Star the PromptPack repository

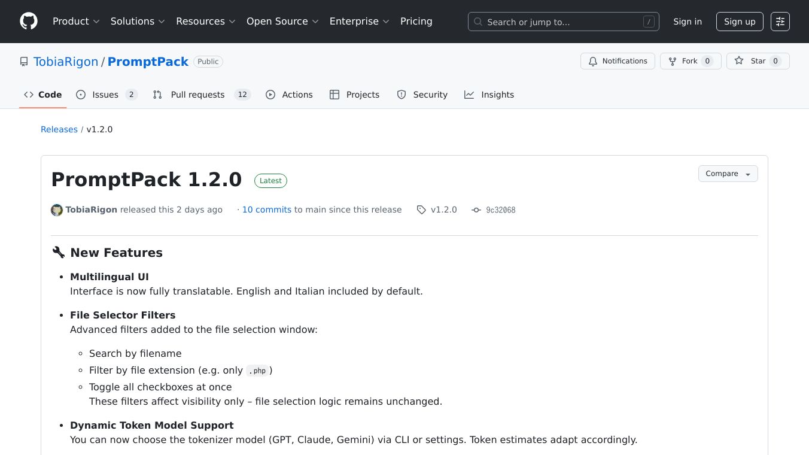pos(758,61)
